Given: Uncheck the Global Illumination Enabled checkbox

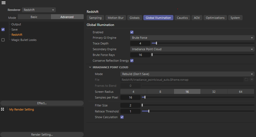Looking at the screenshot, I should [x=132, y=32].
